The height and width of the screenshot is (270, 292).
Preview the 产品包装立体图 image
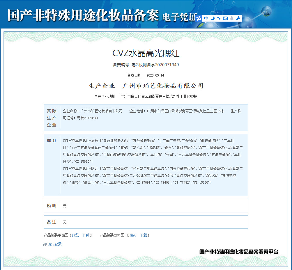(133, 235)
